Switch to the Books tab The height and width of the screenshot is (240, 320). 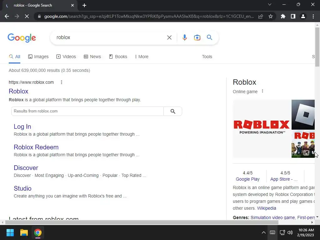[118, 57]
